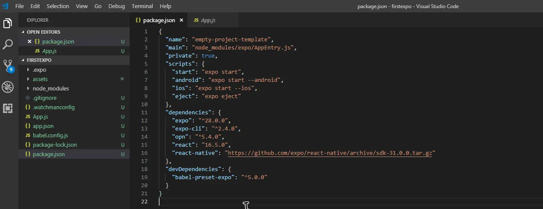
Task: Close the package.json editor tab
Action: (x=181, y=20)
